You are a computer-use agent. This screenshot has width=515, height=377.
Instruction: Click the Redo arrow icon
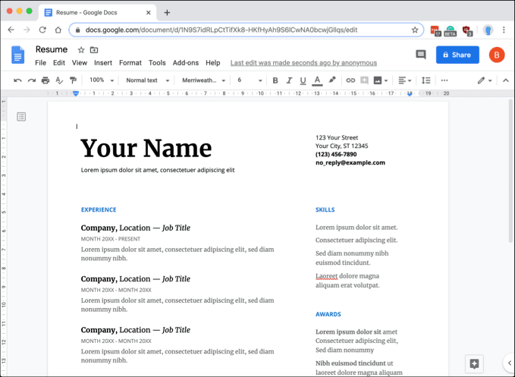[32, 80]
